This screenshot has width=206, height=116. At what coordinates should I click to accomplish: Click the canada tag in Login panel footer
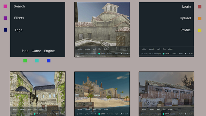click(x=152, y=49)
